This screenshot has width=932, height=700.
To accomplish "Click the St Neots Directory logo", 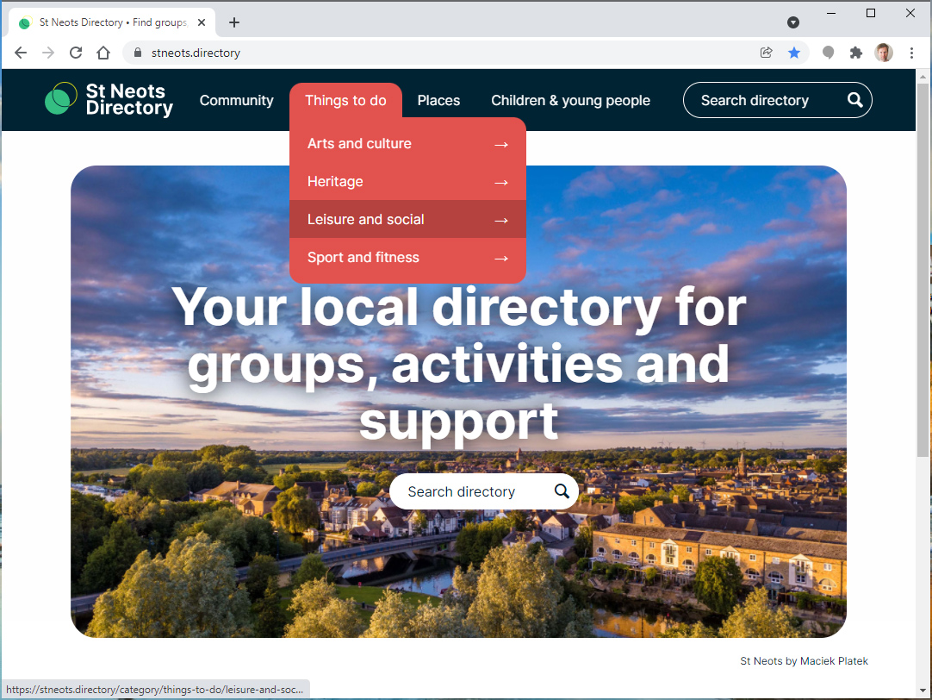I will 109,99.
